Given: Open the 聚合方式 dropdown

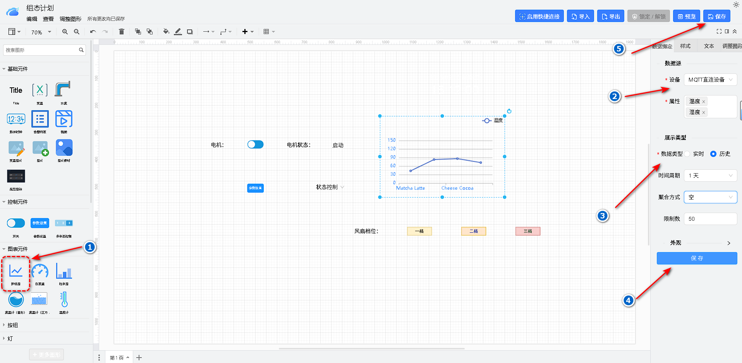Looking at the screenshot, I should pos(710,197).
